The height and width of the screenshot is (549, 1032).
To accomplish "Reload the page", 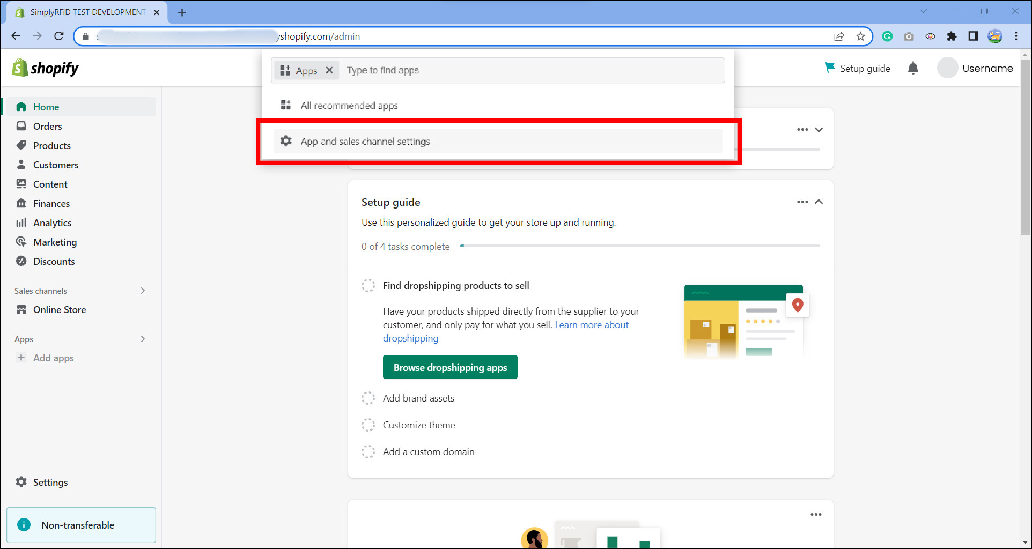I will 59,36.
